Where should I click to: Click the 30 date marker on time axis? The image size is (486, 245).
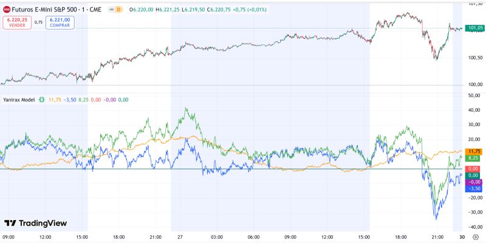463,237
